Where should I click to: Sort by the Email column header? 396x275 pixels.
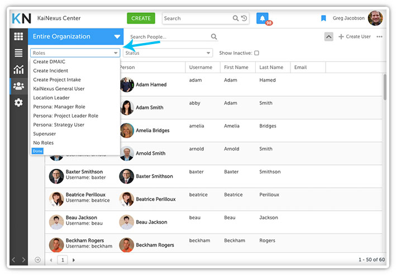coord(308,68)
